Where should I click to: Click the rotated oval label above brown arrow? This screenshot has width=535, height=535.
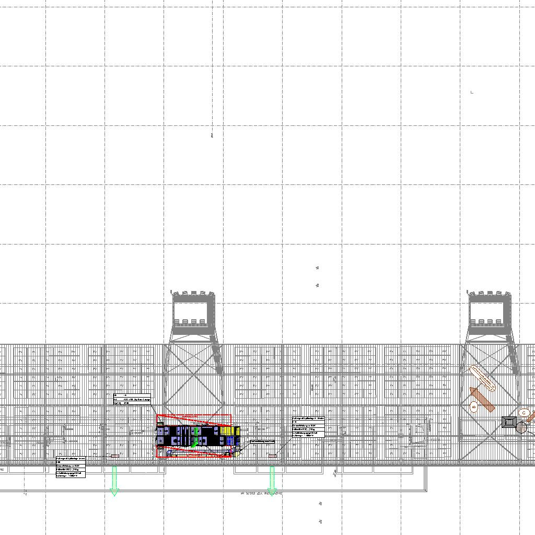pos(482,378)
